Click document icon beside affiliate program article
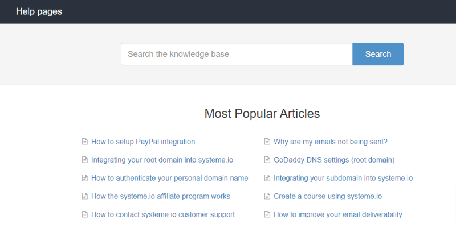456x232 pixels. point(84,196)
